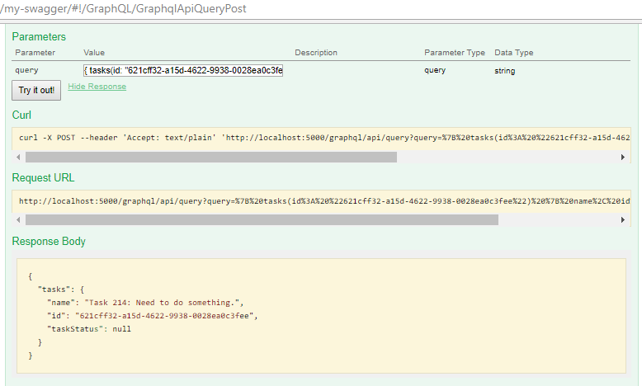Click the Curl section heading
The width and height of the screenshot is (642, 386).
point(21,115)
